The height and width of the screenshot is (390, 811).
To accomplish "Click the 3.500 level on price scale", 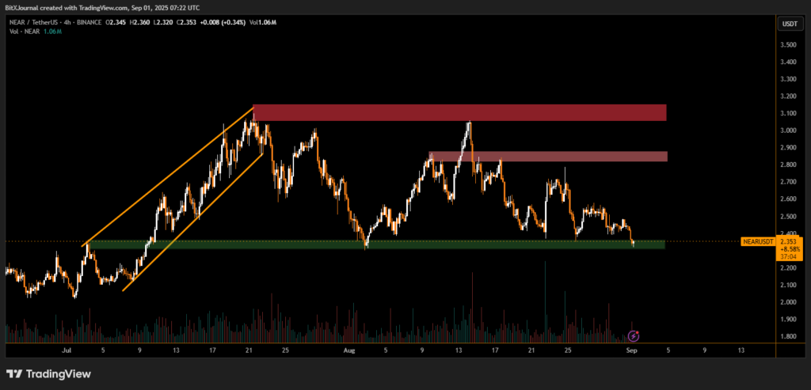I will [787, 44].
